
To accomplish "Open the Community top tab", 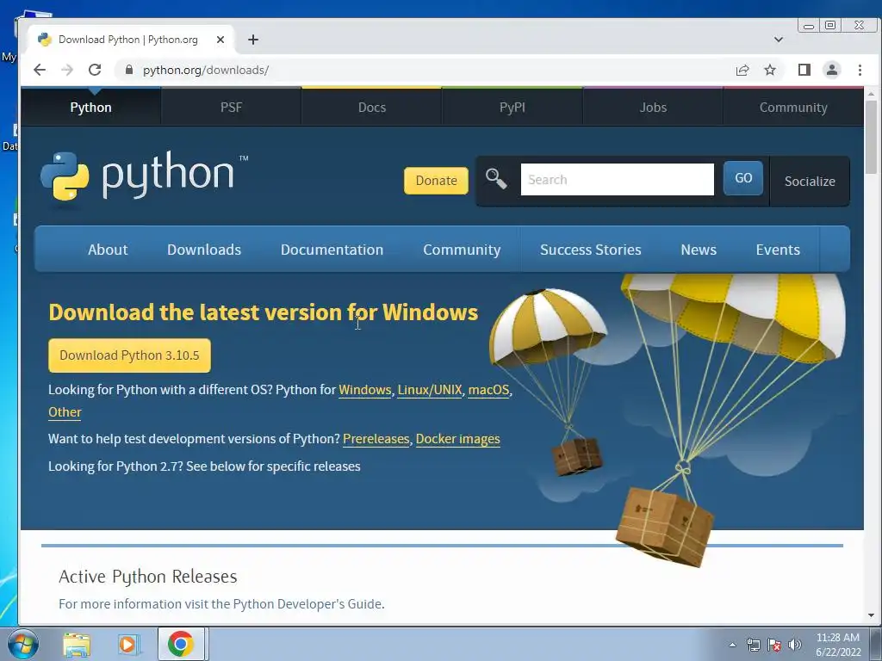I will pos(793,108).
